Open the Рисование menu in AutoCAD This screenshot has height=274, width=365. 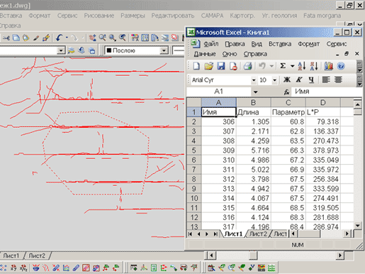(x=99, y=16)
